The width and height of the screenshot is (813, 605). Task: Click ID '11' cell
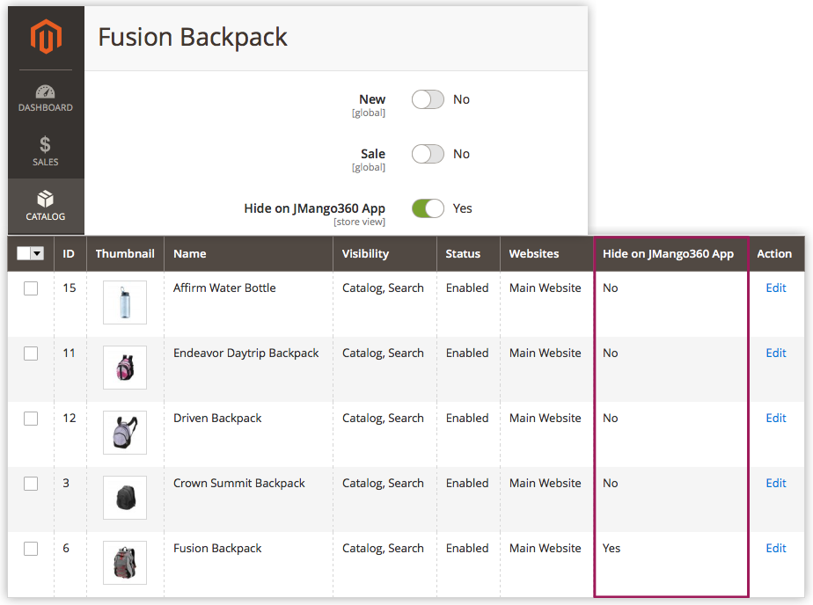69,354
